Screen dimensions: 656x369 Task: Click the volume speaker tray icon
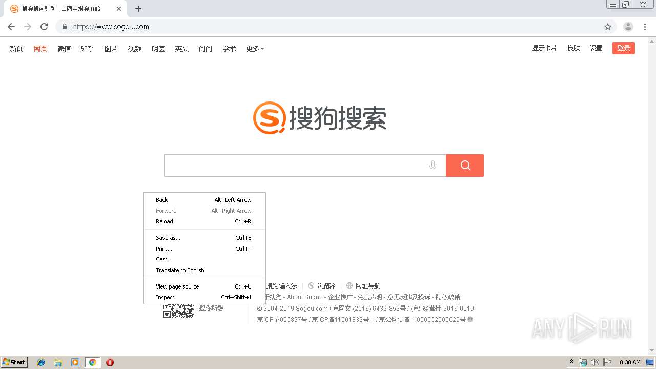tap(594, 362)
